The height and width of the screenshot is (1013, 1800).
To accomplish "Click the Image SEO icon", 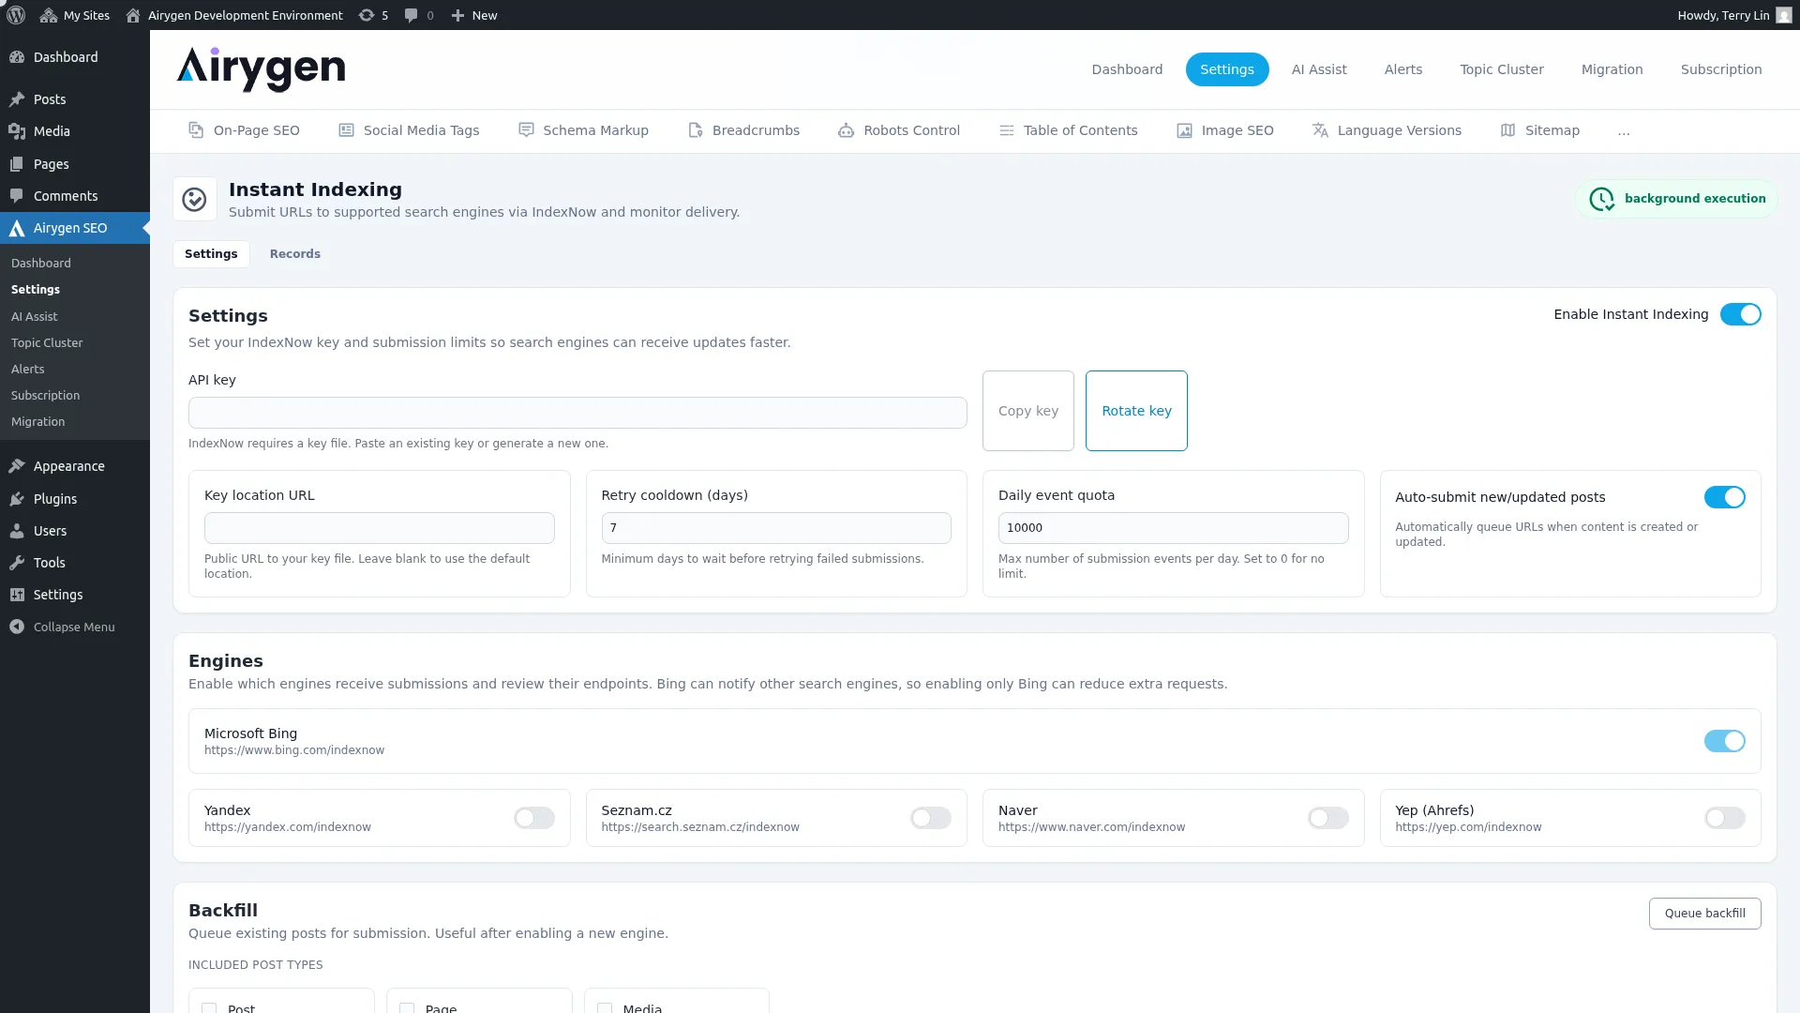I will 1184,130.
